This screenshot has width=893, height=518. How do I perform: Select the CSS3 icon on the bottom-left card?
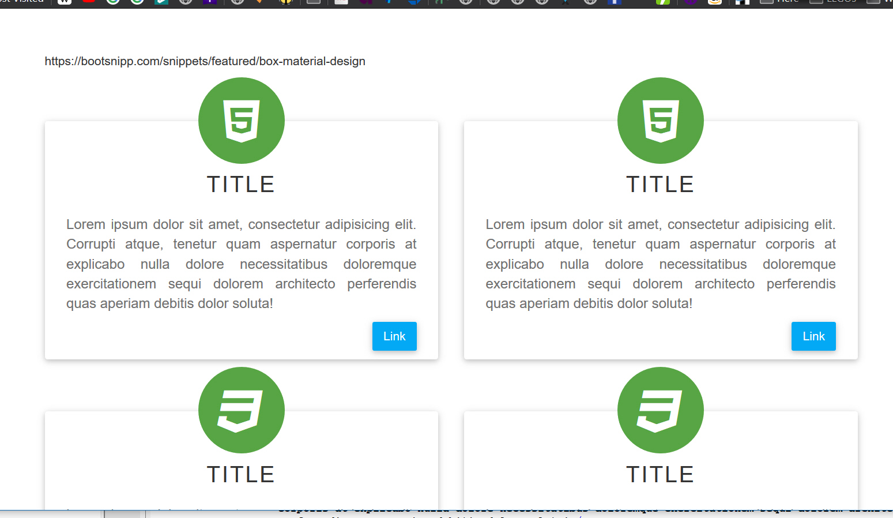[241, 410]
